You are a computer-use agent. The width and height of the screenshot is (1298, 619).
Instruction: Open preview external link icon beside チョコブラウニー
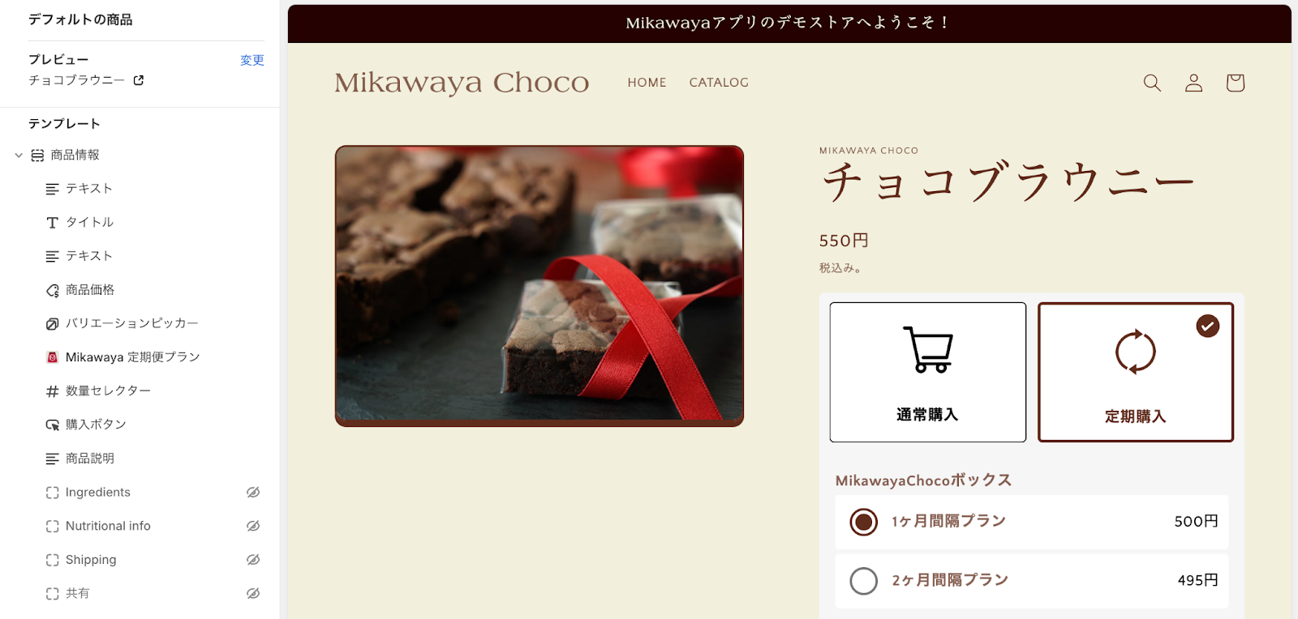(x=139, y=80)
